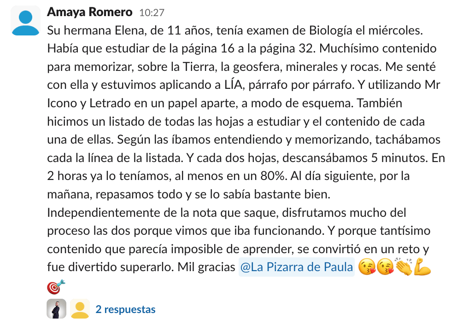This screenshot has height=325, width=457.
Task: Click the sender name Amaya Romero
Action: (90, 12)
